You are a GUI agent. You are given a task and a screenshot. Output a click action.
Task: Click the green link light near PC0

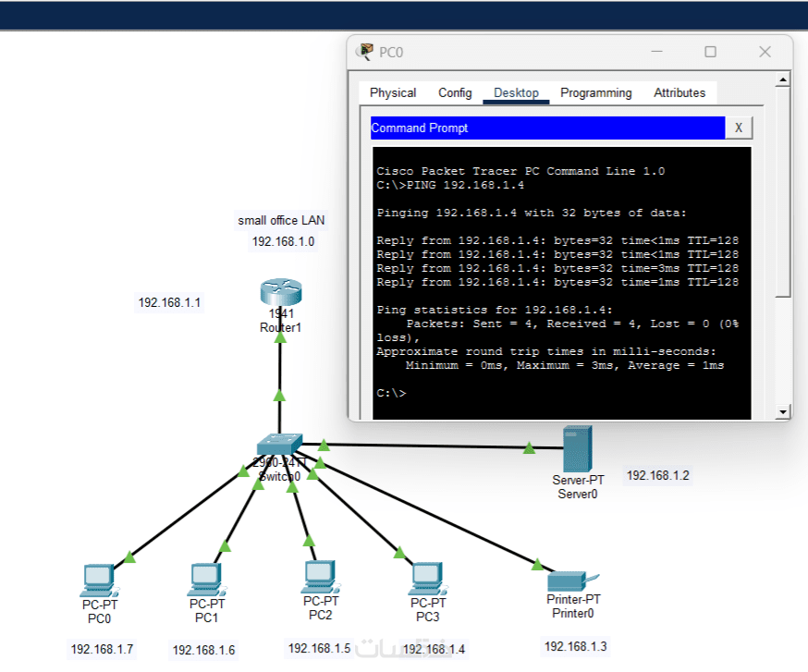tap(129, 557)
